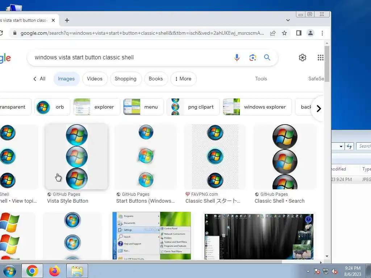The height and width of the screenshot is (278, 371).
Task: Click the 'Vista Style Button' link text
Action: 68,201
